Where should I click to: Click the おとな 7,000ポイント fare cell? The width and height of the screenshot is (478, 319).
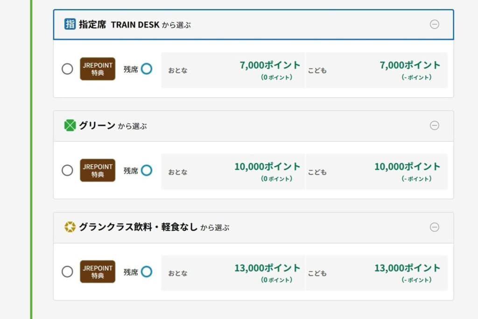(x=233, y=70)
